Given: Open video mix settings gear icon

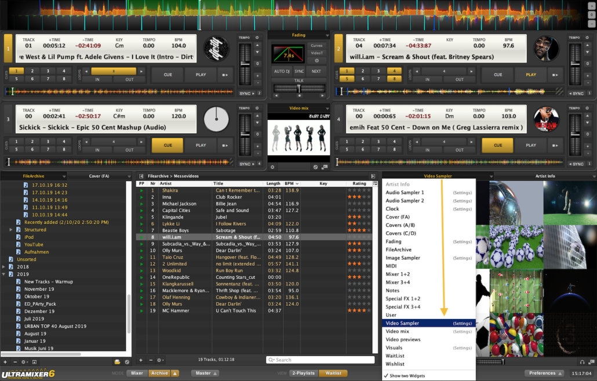Looking at the screenshot, I should (x=272, y=167).
